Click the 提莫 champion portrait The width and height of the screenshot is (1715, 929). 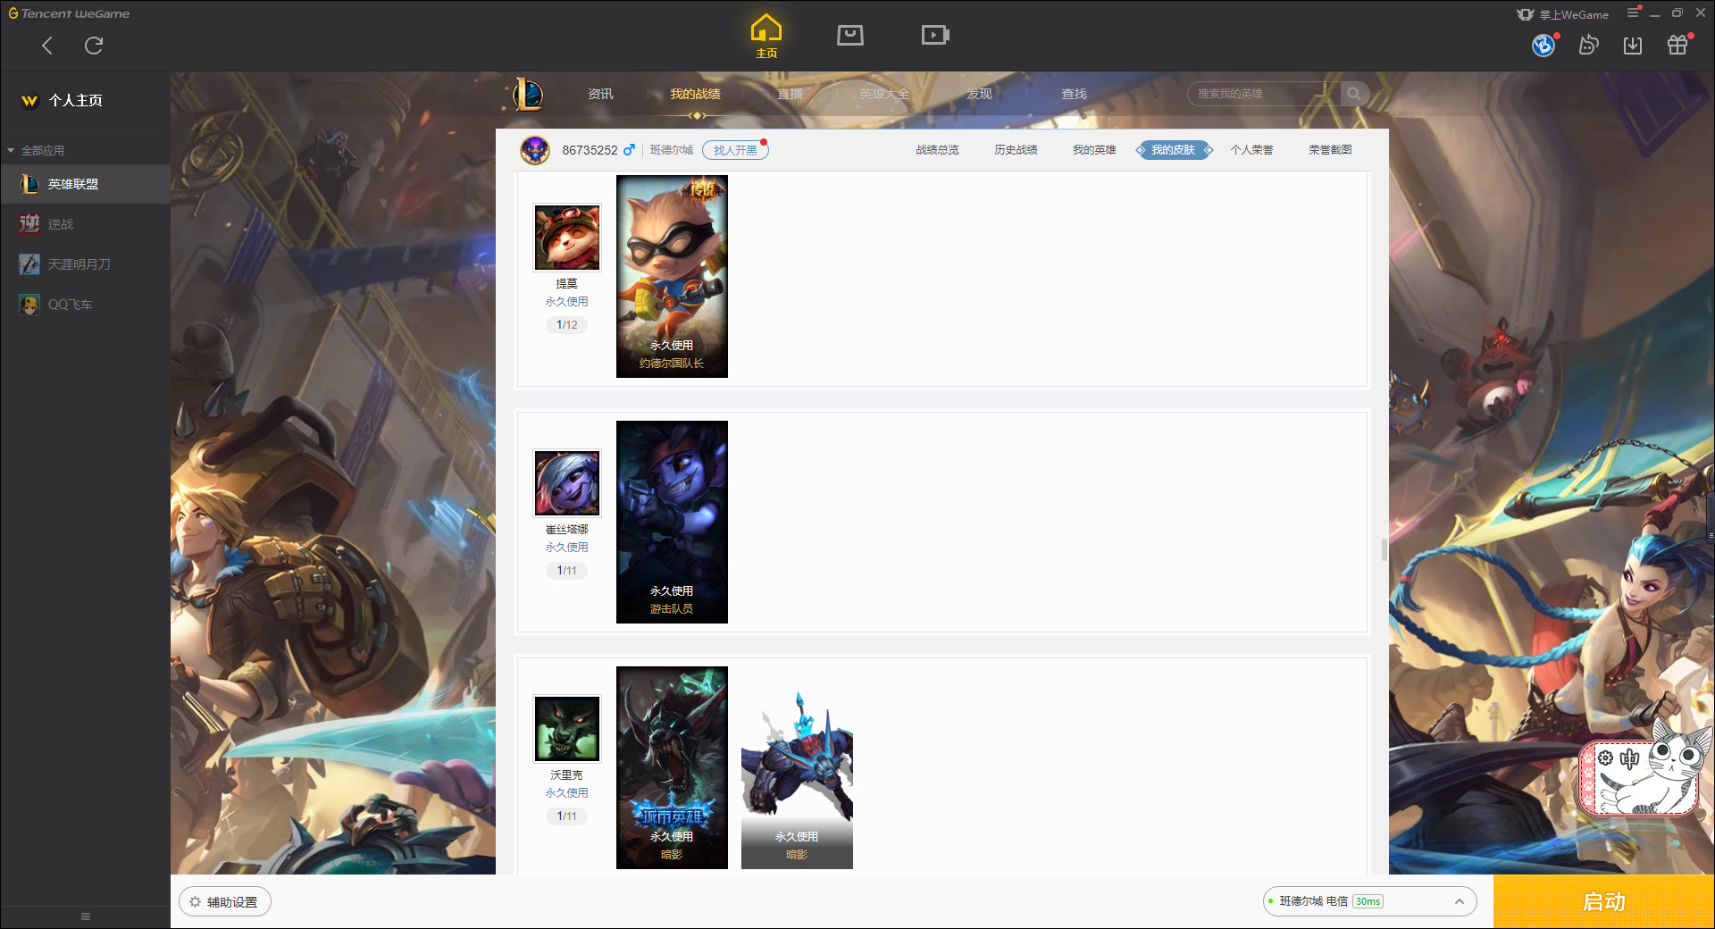[x=567, y=238]
